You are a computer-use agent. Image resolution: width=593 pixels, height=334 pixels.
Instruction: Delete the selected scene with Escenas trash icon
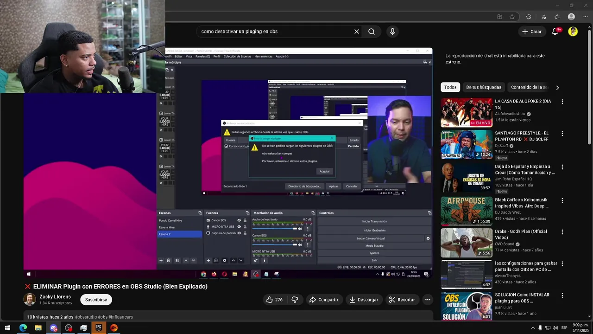(x=169, y=260)
